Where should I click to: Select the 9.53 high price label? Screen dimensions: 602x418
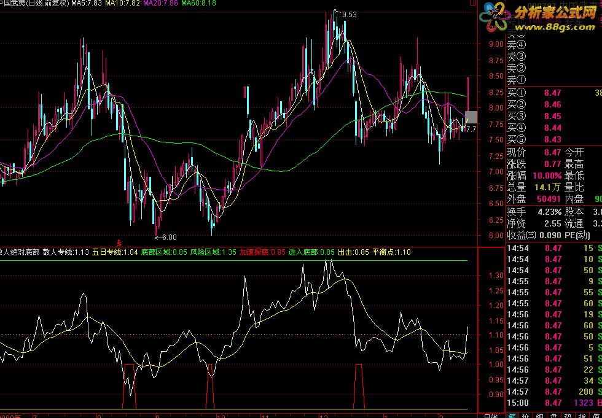pyautogui.click(x=350, y=15)
